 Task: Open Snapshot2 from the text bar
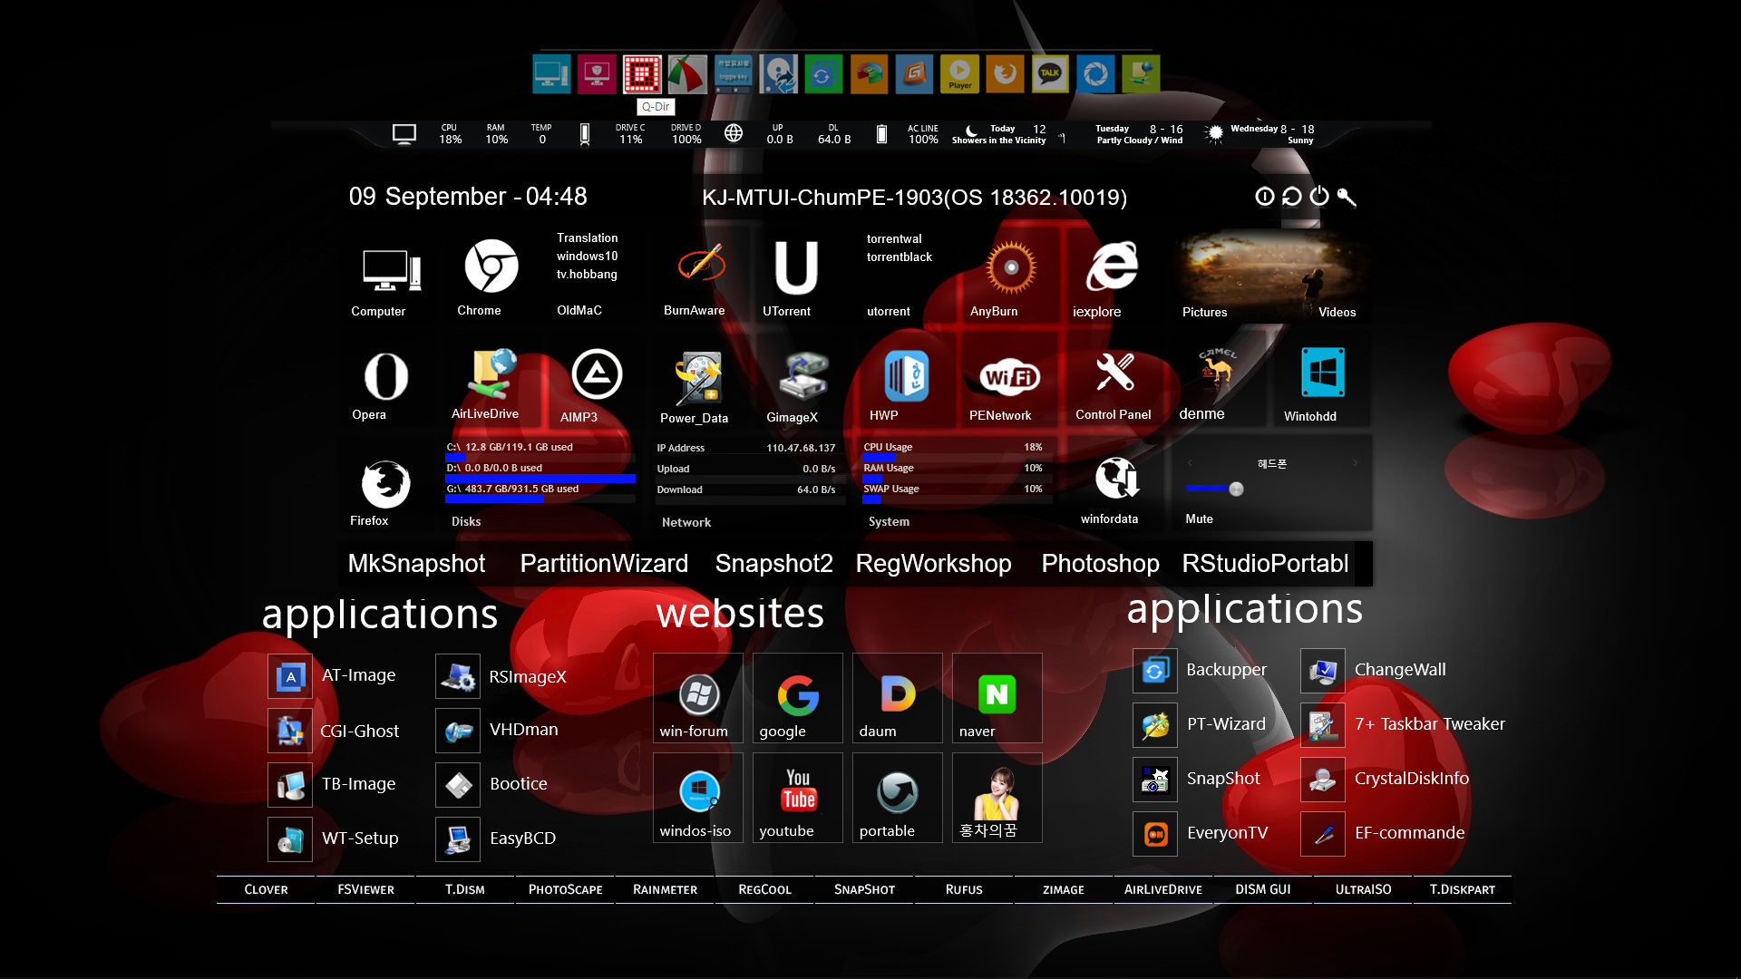(773, 563)
